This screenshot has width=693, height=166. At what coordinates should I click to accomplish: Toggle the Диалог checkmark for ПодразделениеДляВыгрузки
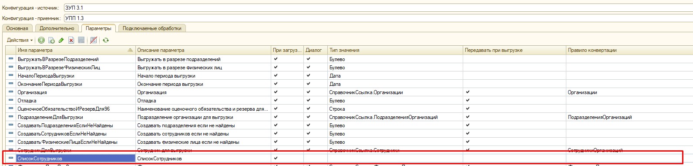[x=308, y=117]
